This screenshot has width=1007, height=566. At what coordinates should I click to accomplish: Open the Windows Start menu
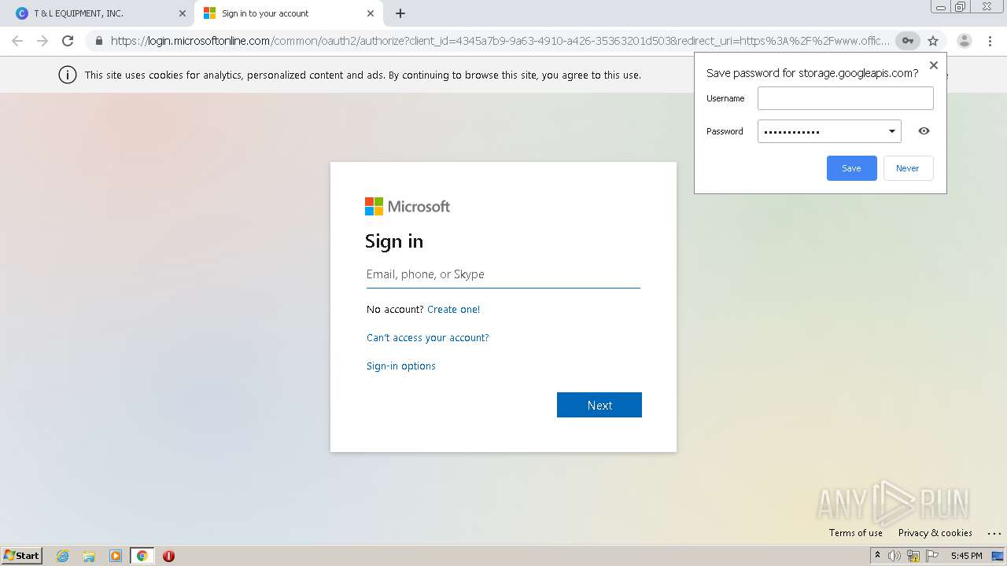22,555
